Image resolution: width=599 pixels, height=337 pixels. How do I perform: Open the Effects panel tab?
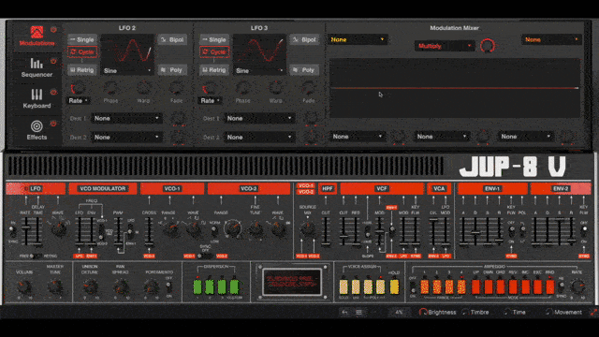pyautogui.click(x=37, y=130)
